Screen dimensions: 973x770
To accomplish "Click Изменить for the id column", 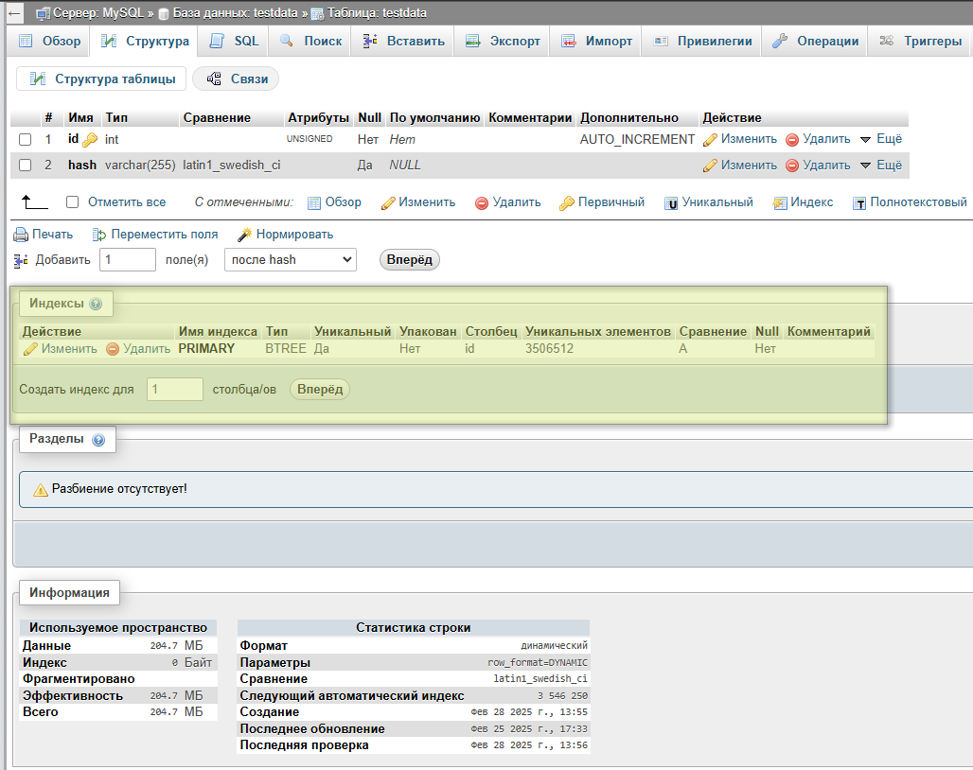I will point(740,139).
